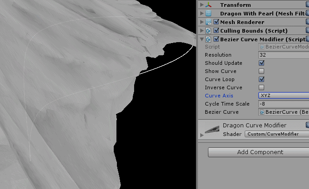
Task: Open help icon for Mesh Filter component
Action: 308,13
